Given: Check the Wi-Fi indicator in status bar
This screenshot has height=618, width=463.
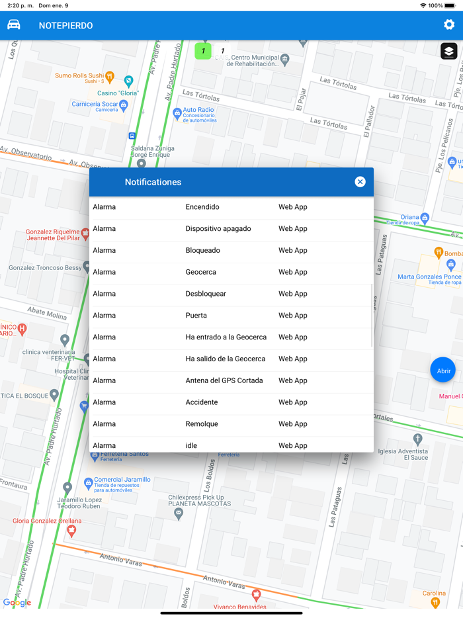Looking at the screenshot, I should (x=423, y=5).
